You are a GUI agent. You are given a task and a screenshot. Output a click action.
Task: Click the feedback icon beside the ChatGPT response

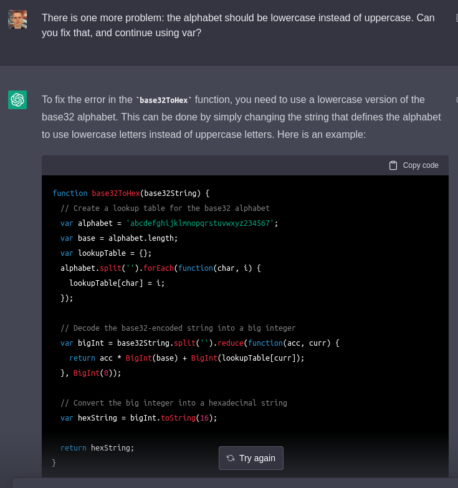[x=456, y=99]
